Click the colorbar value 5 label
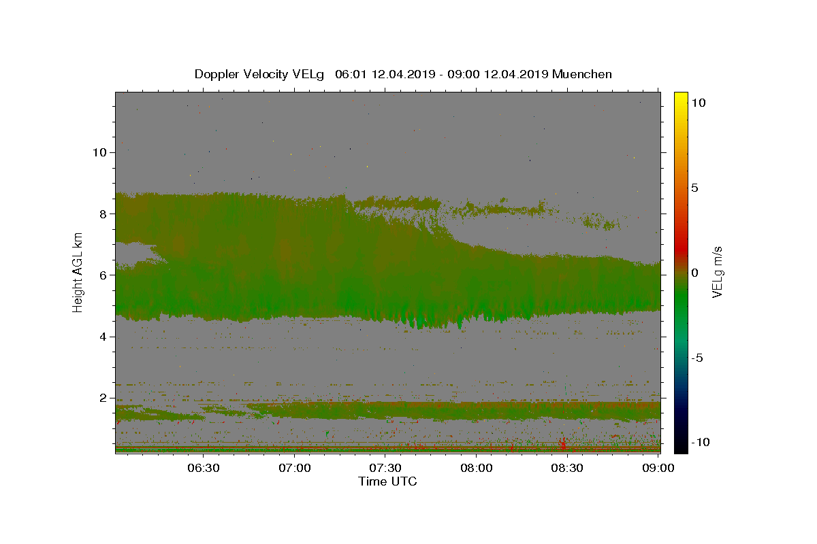 click(695, 188)
